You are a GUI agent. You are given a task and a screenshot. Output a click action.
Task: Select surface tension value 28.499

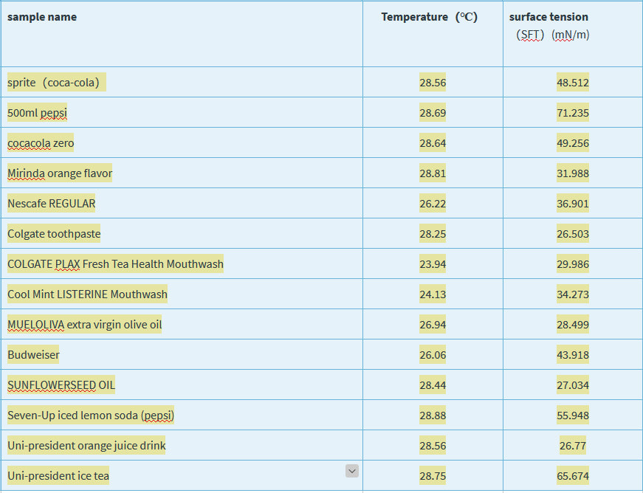click(572, 324)
